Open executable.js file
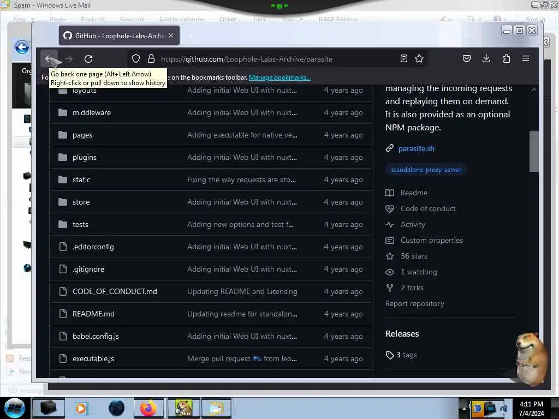The image size is (559, 419). pyautogui.click(x=93, y=359)
